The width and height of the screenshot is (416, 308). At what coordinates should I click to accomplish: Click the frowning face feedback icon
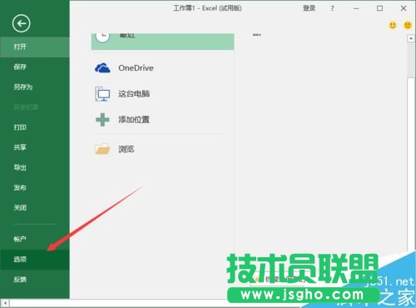click(x=408, y=25)
